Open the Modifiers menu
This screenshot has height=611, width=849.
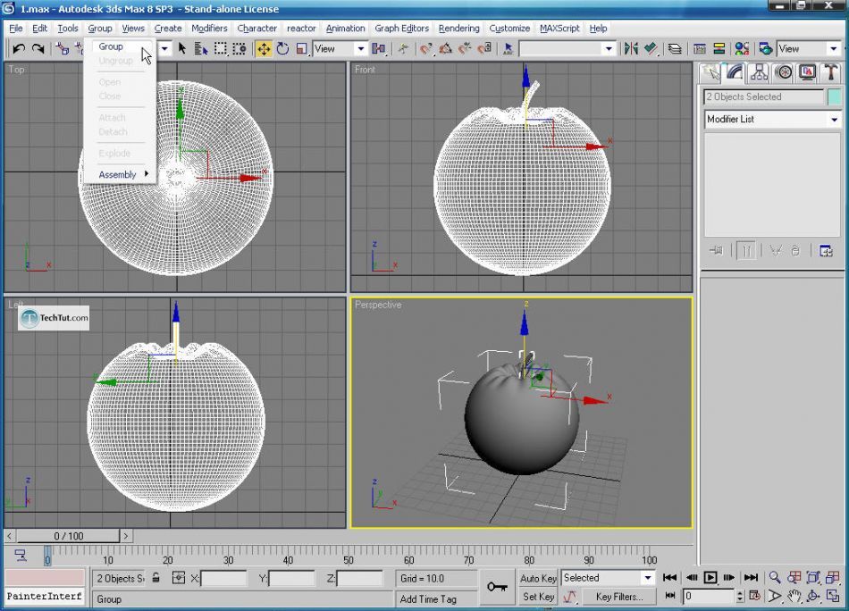(x=209, y=29)
